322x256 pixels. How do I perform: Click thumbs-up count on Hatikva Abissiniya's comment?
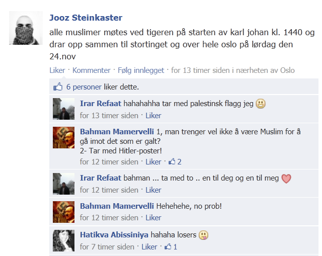[171, 246]
